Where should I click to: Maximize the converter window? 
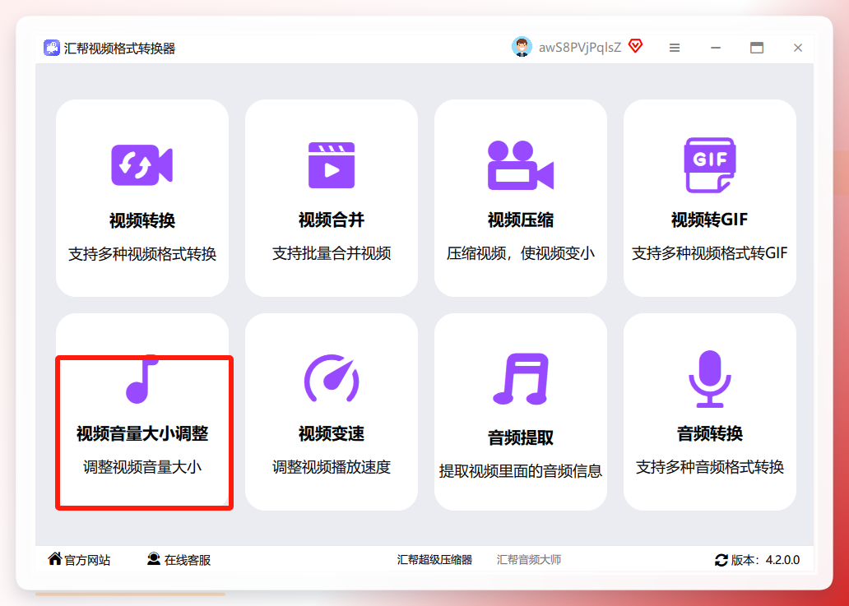[756, 48]
